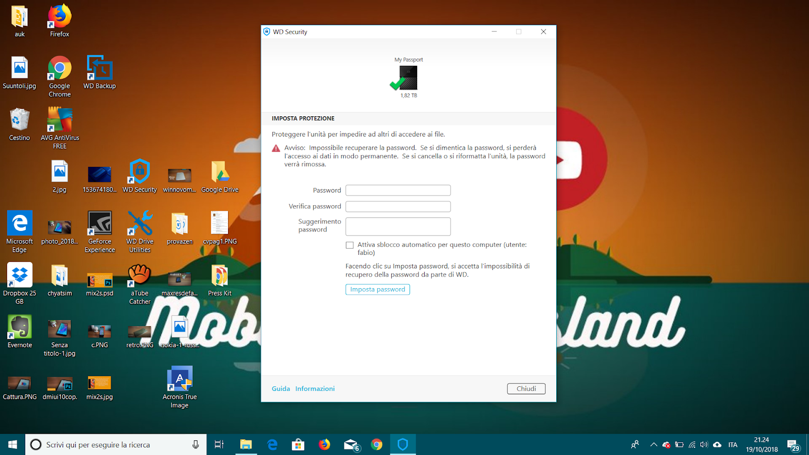Open aTube Catcher shortcut

click(140, 283)
